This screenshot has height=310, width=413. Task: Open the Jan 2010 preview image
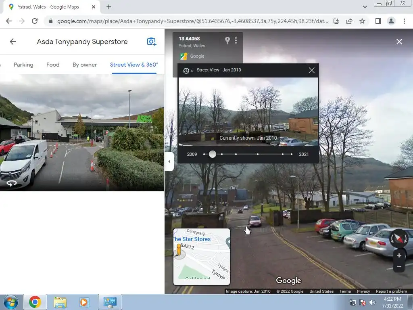(x=248, y=112)
